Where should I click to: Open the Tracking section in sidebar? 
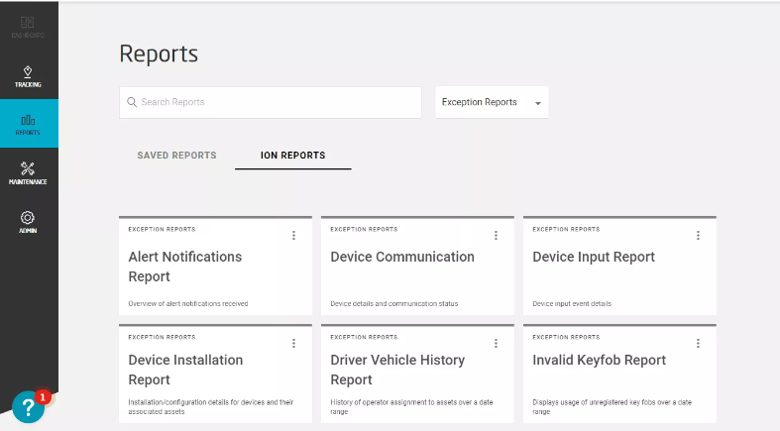28,77
